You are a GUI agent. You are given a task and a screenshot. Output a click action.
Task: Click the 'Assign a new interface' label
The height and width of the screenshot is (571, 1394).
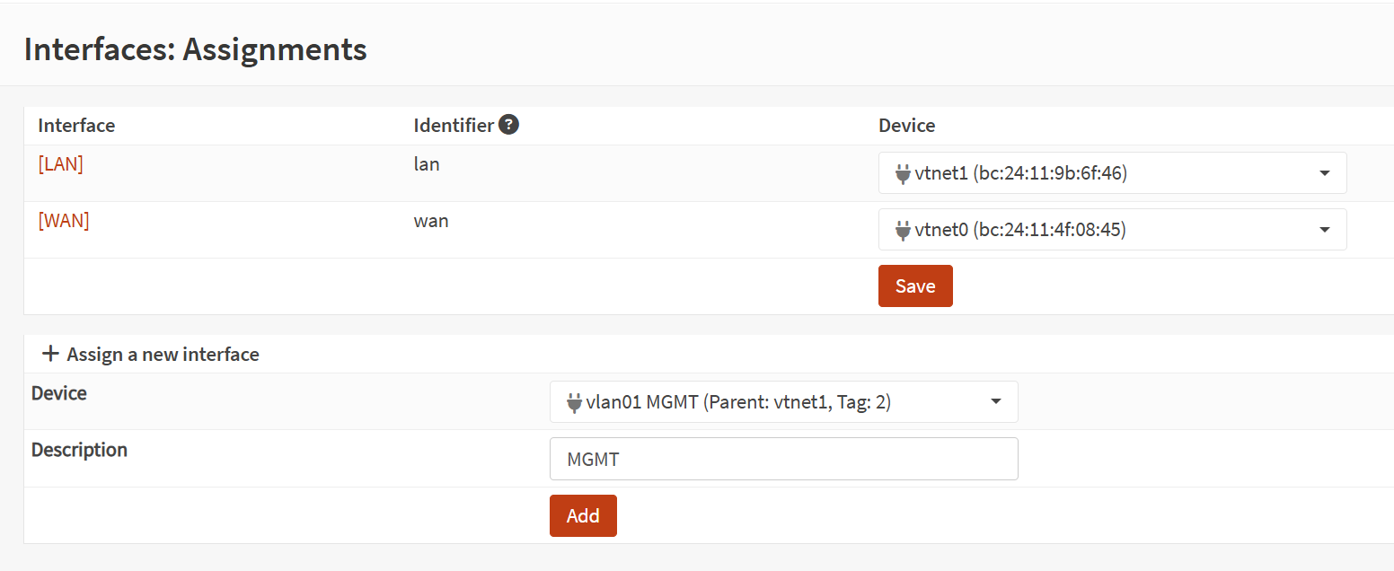pyautogui.click(x=163, y=355)
